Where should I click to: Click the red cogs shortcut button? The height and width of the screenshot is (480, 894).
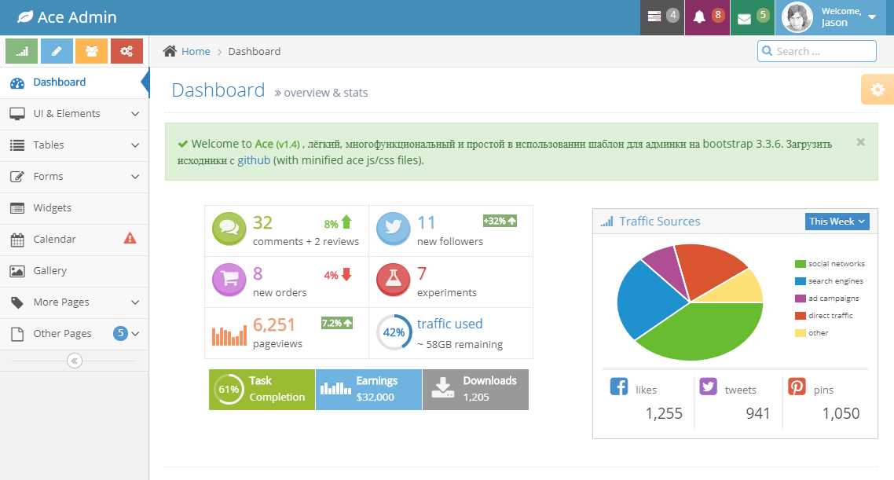126,51
